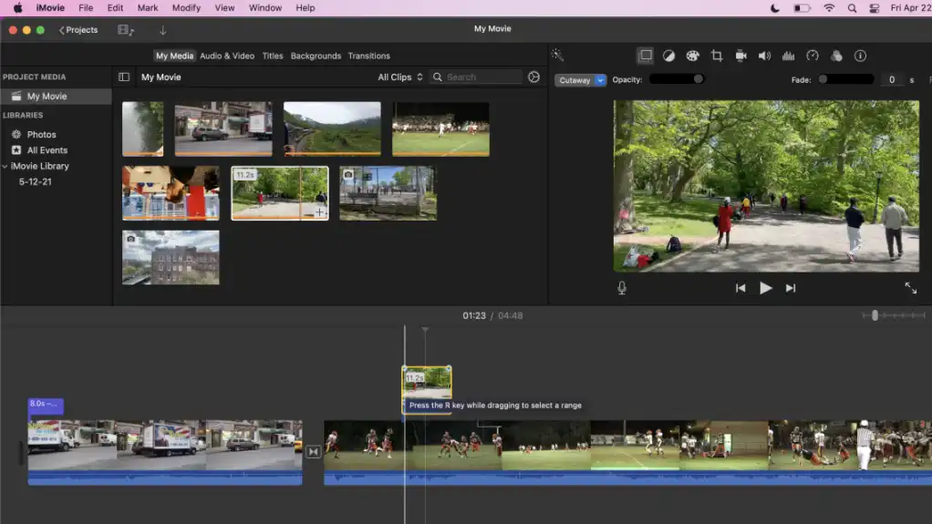The width and height of the screenshot is (932, 524).
Task: Open the All Clips filter dropdown
Action: click(x=400, y=77)
